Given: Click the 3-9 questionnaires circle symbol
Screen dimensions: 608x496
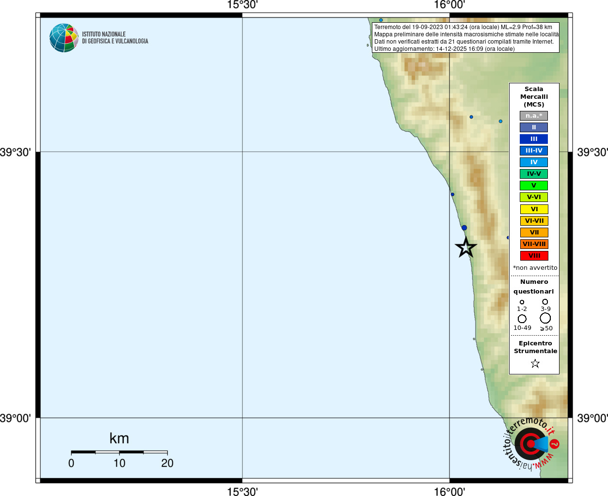Looking at the screenshot, I should point(545,302).
